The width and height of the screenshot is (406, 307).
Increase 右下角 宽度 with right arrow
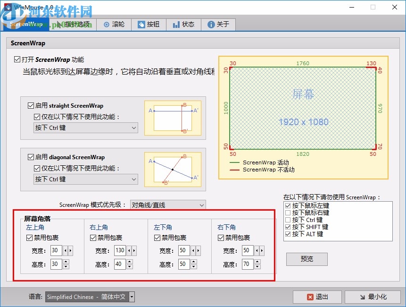click(x=262, y=250)
